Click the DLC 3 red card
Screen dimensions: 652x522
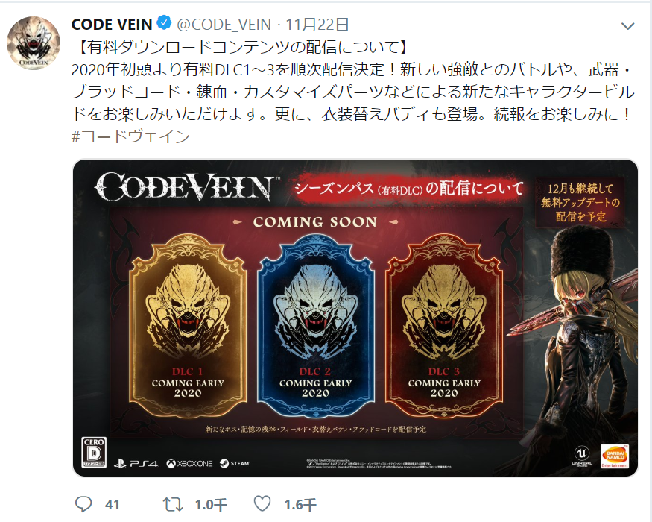click(443, 324)
